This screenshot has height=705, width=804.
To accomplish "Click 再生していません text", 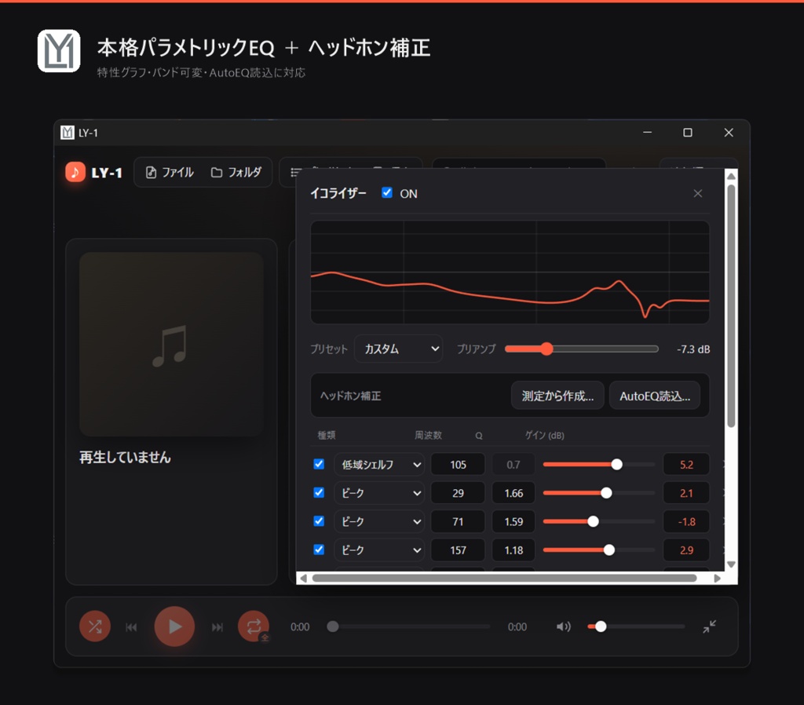I will point(125,457).
